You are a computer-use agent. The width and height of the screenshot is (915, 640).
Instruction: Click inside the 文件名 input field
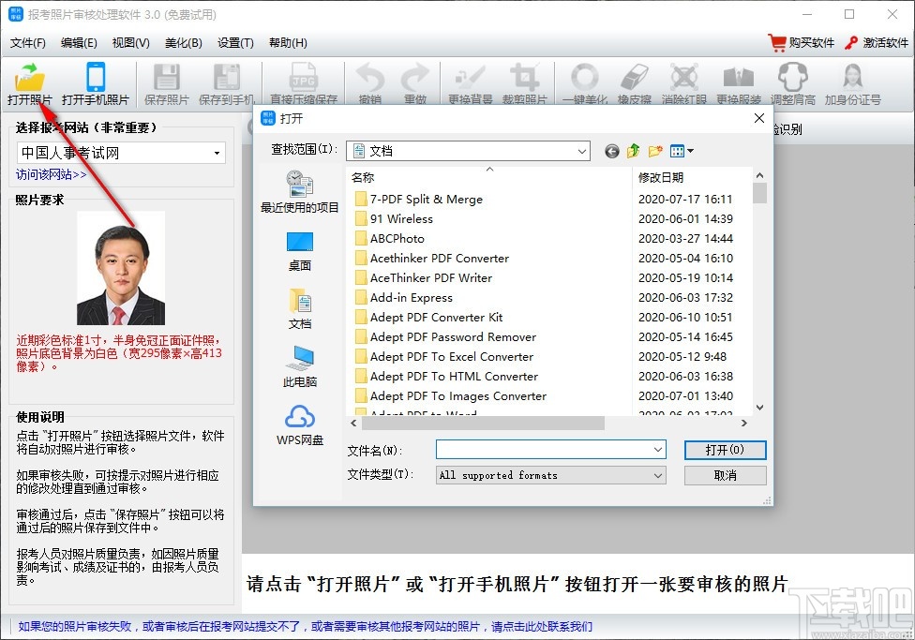544,450
